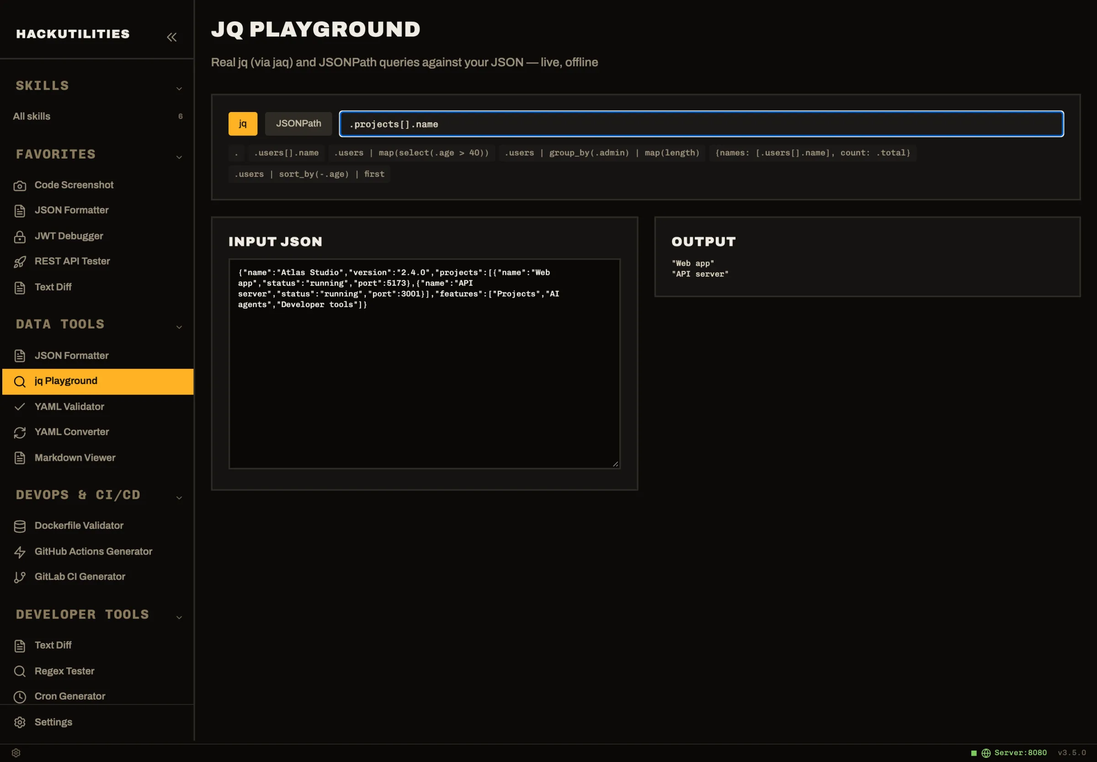Click the checkmark icon beside YAML Validator
This screenshot has width=1097, height=762.
click(20, 407)
